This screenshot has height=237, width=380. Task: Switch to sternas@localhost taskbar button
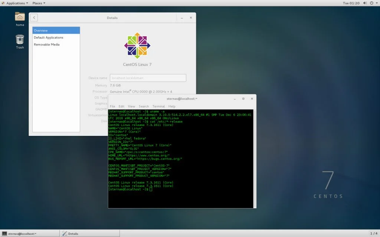tap(30, 233)
